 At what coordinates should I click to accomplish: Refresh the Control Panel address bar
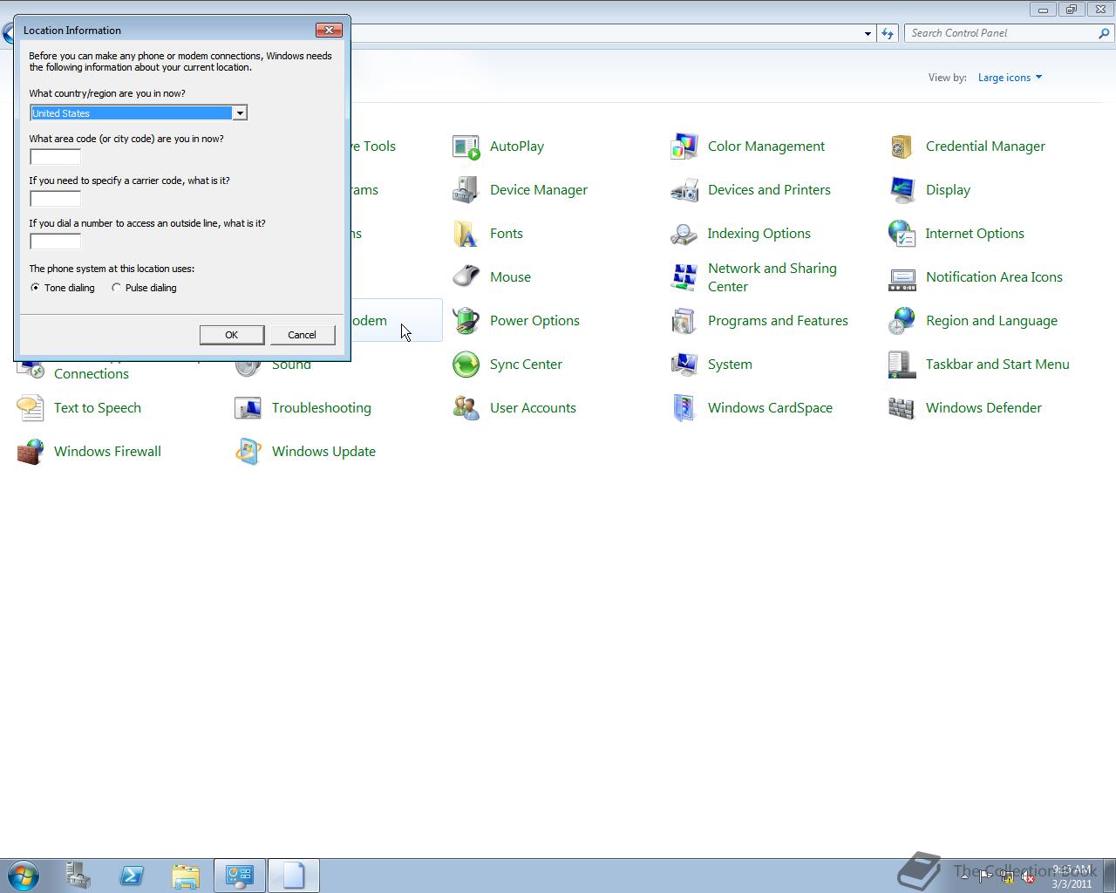(x=888, y=33)
